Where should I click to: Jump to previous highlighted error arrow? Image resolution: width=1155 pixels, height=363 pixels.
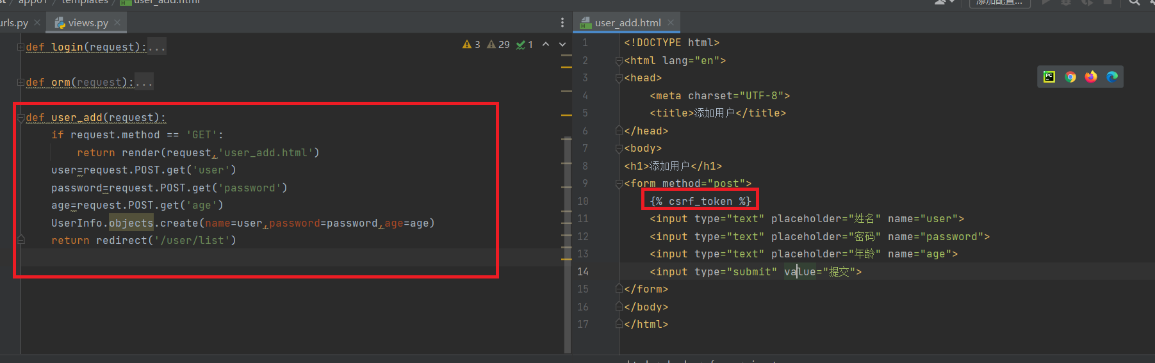pyautogui.click(x=546, y=44)
